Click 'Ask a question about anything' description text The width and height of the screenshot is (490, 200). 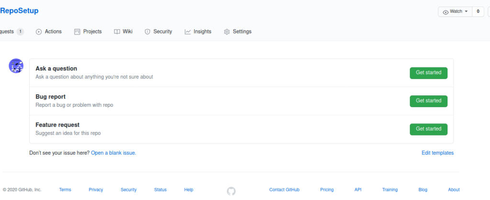tap(94, 77)
